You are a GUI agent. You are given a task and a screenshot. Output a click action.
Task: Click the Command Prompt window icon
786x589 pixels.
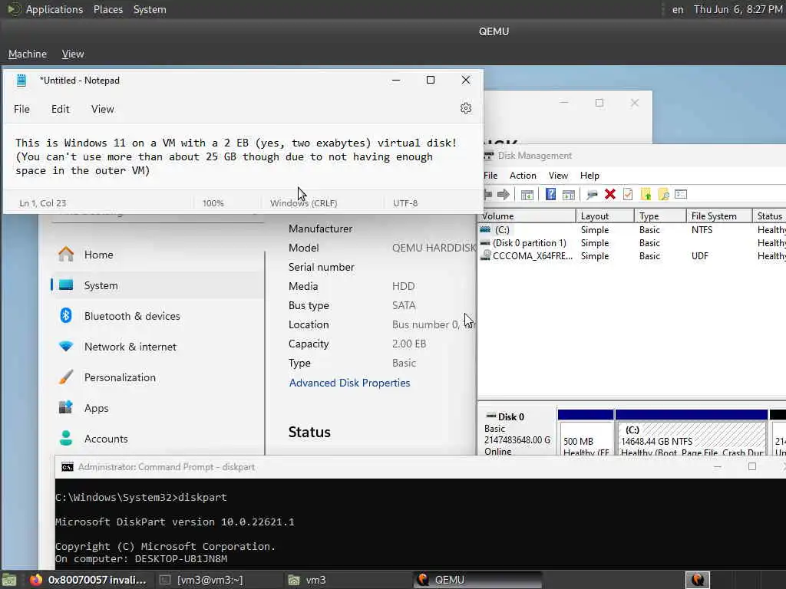(68, 467)
